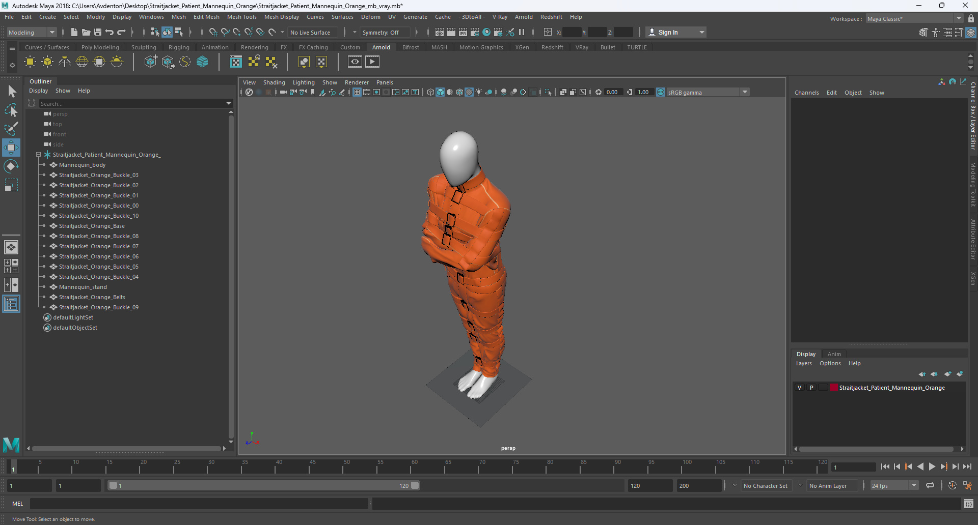978x525 pixels.
Task: Toggle layer visibility V box
Action: [799, 388]
